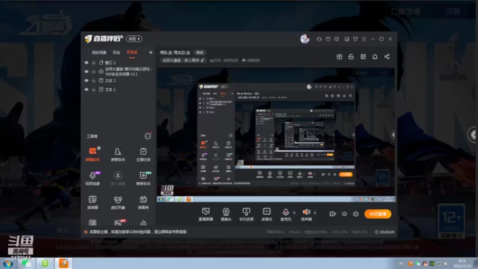The width and height of the screenshot is (478, 269).
Task: Open the 视频连麦 video co-stream tool
Action: tap(93, 178)
